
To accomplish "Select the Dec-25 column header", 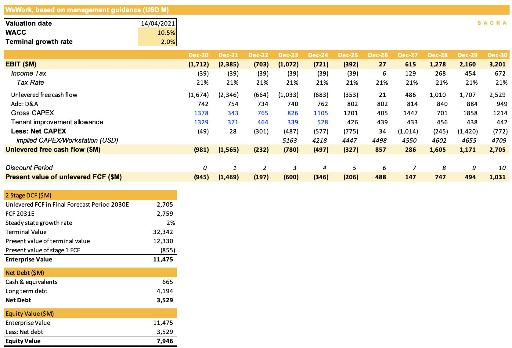I will coord(348,55).
